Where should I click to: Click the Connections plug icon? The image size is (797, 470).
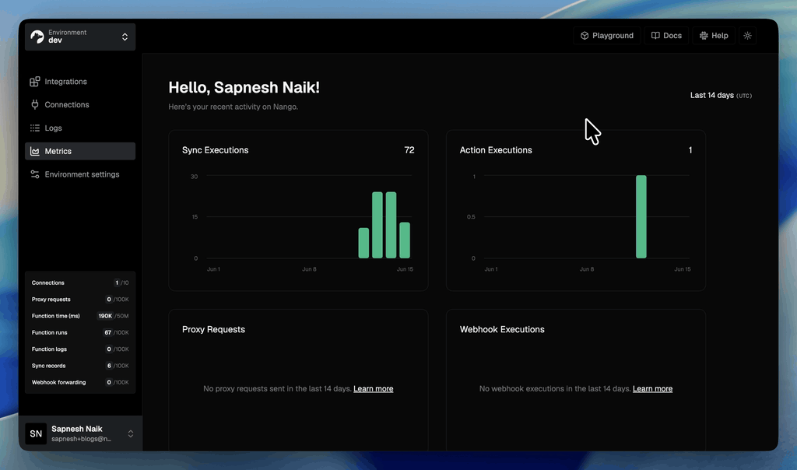(34, 105)
